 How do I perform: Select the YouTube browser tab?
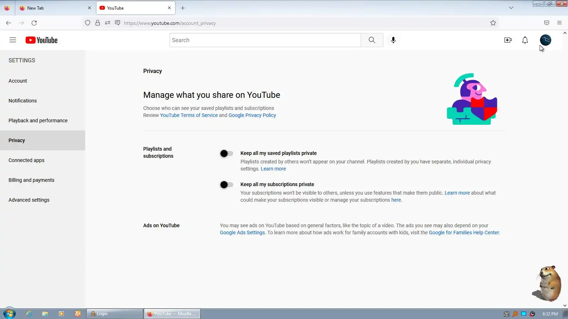(x=136, y=8)
